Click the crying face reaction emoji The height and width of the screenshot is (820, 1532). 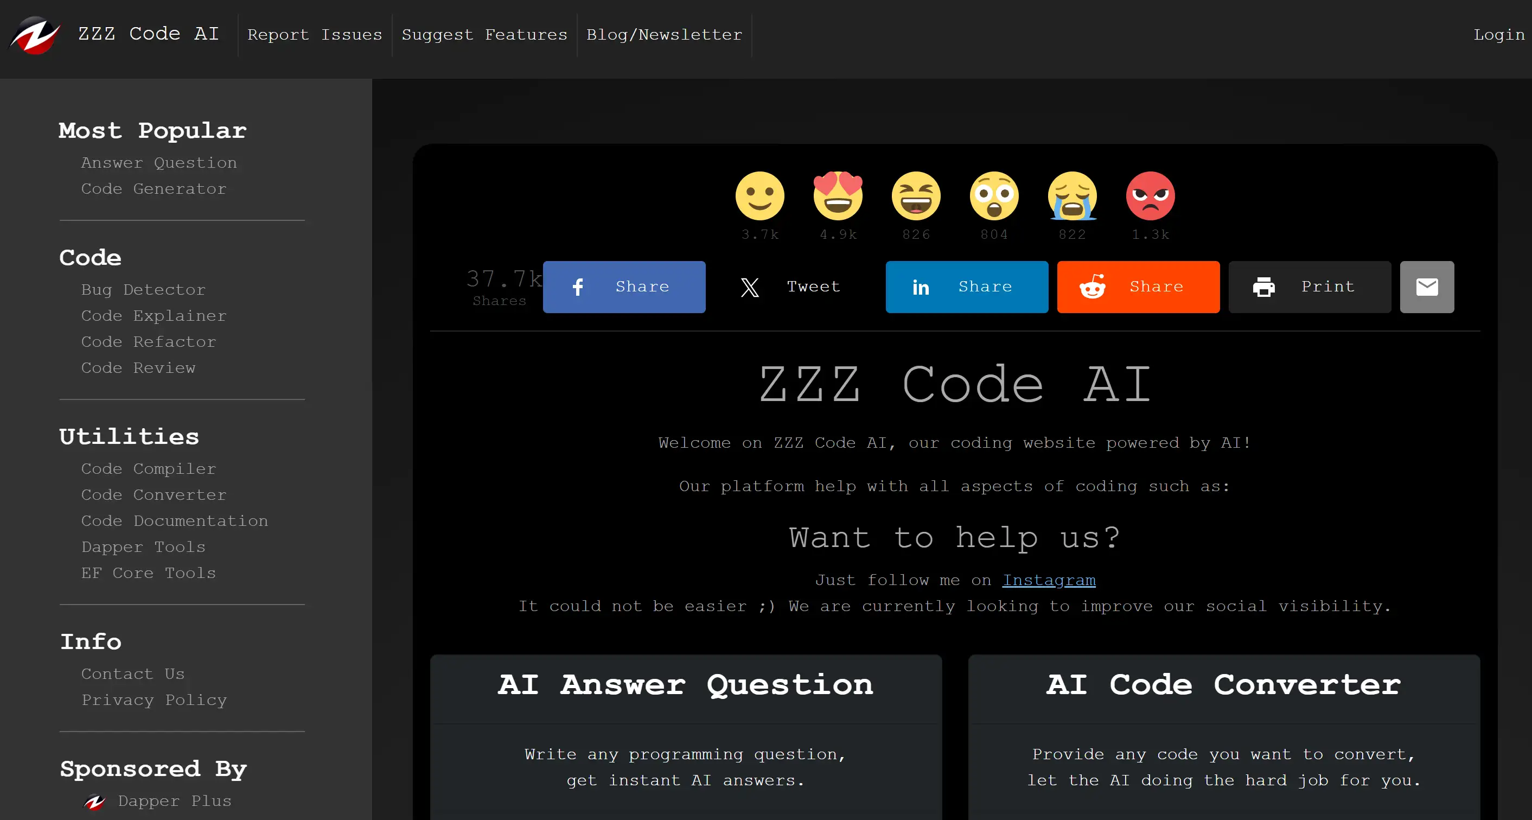1071,196
